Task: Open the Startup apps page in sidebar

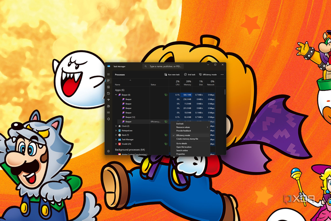Action: (x=109, y=100)
